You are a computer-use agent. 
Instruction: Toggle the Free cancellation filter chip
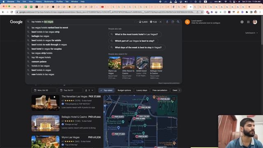[x=160, y=90]
